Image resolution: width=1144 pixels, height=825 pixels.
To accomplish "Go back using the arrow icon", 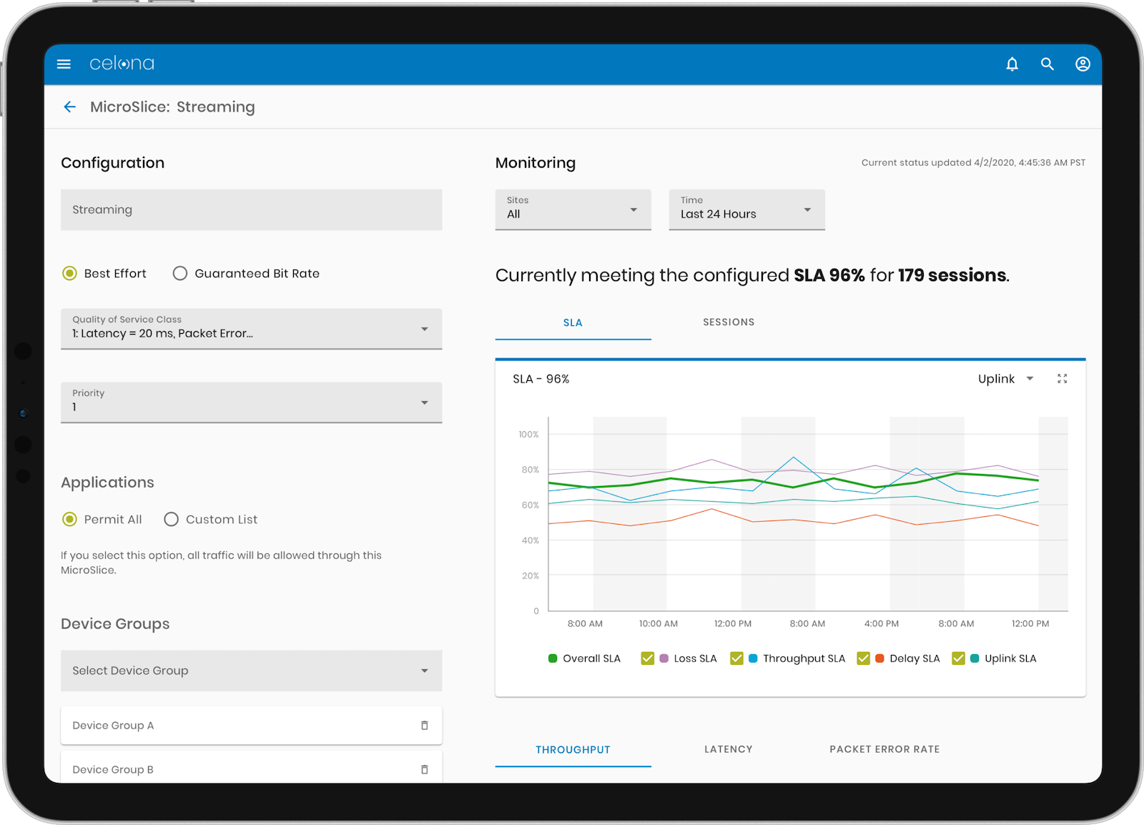I will pyautogui.click(x=69, y=107).
